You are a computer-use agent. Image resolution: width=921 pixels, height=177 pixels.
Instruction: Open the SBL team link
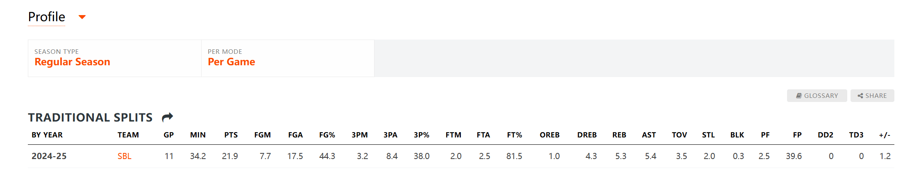coord(125,156)
